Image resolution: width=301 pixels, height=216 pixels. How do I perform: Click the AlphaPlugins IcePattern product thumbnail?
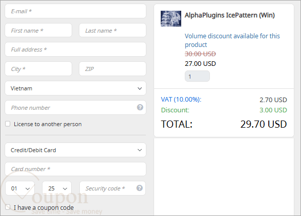click(171, 18)
